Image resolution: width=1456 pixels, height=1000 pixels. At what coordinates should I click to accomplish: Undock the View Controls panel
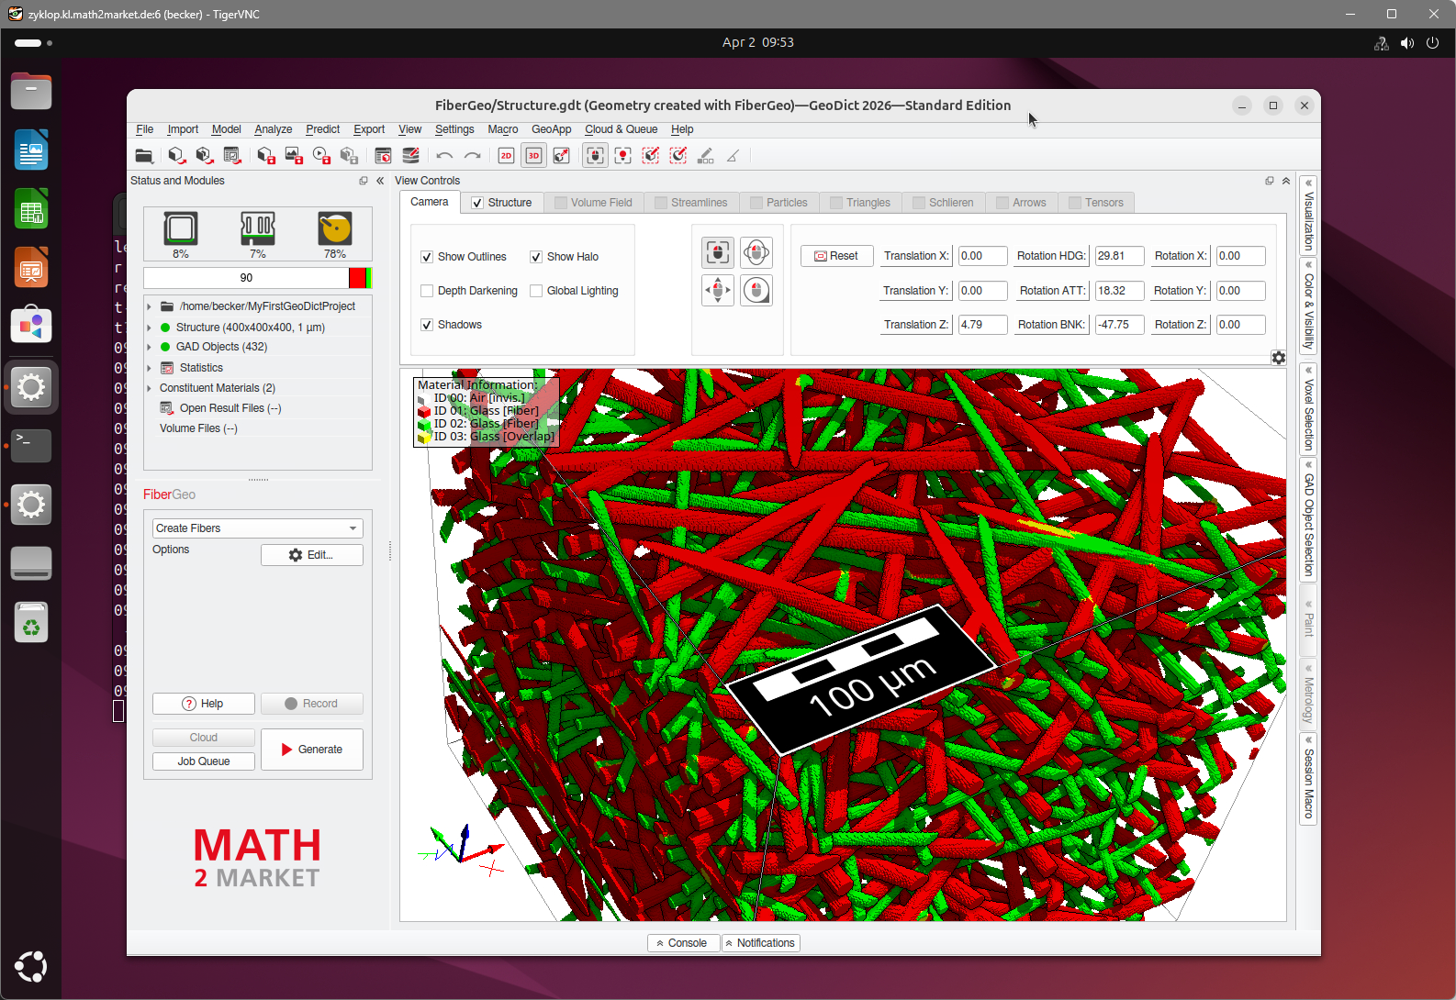[1270, 181]
